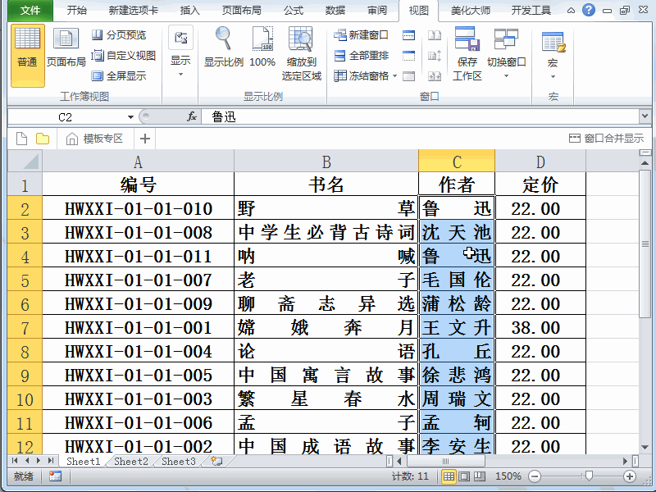Open Page Break Preview (分页预览)
The image size is (656, 492).
pos(119,34)
